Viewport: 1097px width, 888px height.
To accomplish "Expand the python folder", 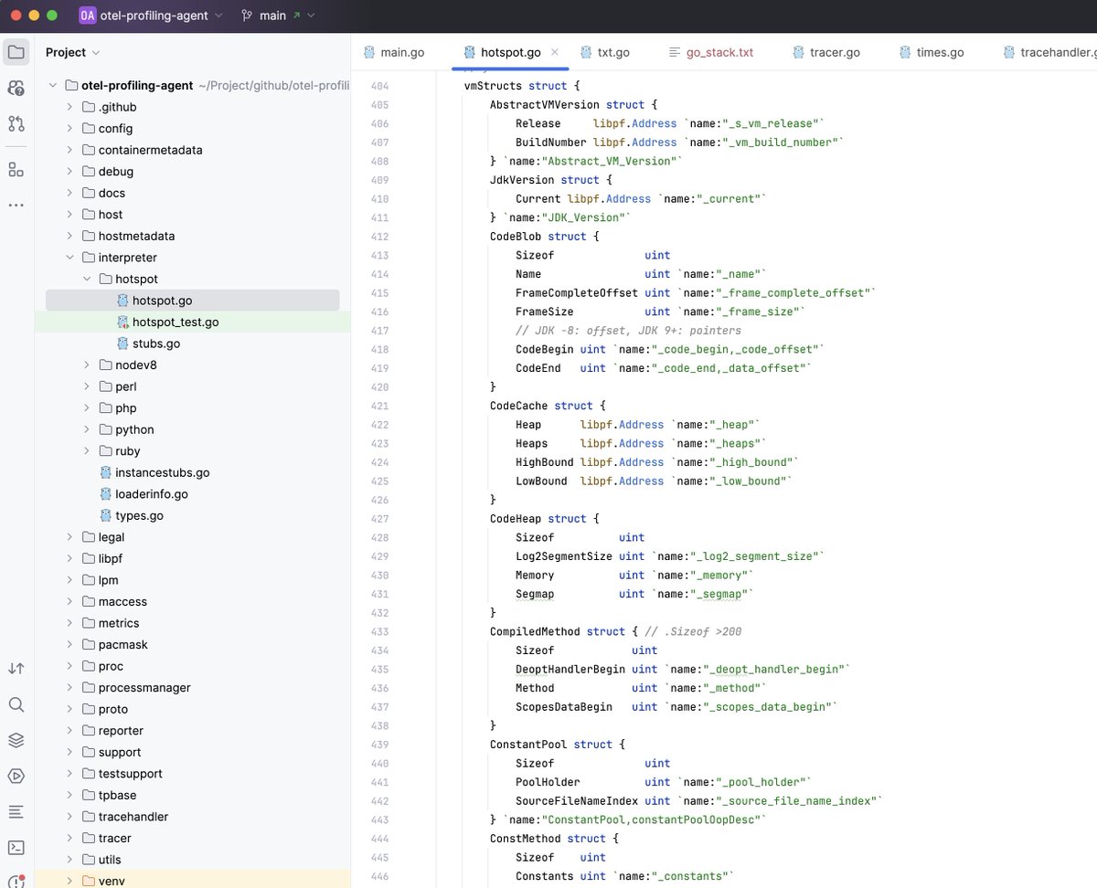I will click(87, 429).
